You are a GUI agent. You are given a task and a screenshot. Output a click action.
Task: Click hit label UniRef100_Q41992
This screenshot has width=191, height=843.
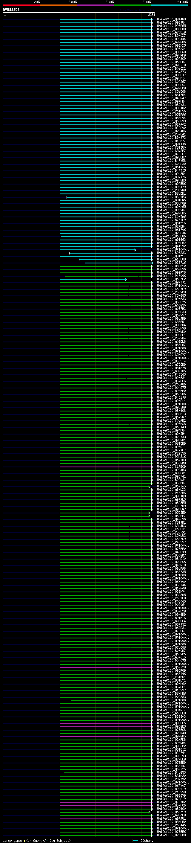click(171, 246)
